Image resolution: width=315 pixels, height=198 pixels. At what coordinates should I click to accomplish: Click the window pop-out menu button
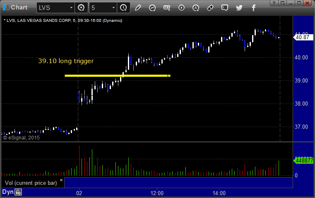pos(282,3)
